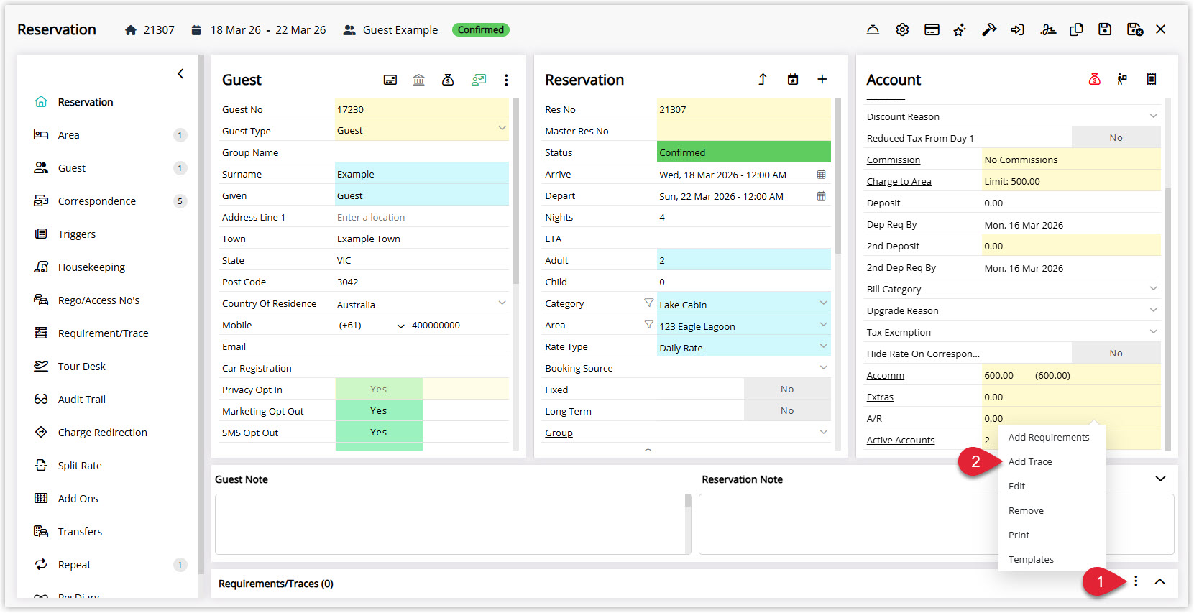Click the copy reservation icon in header

point(1076,29)
